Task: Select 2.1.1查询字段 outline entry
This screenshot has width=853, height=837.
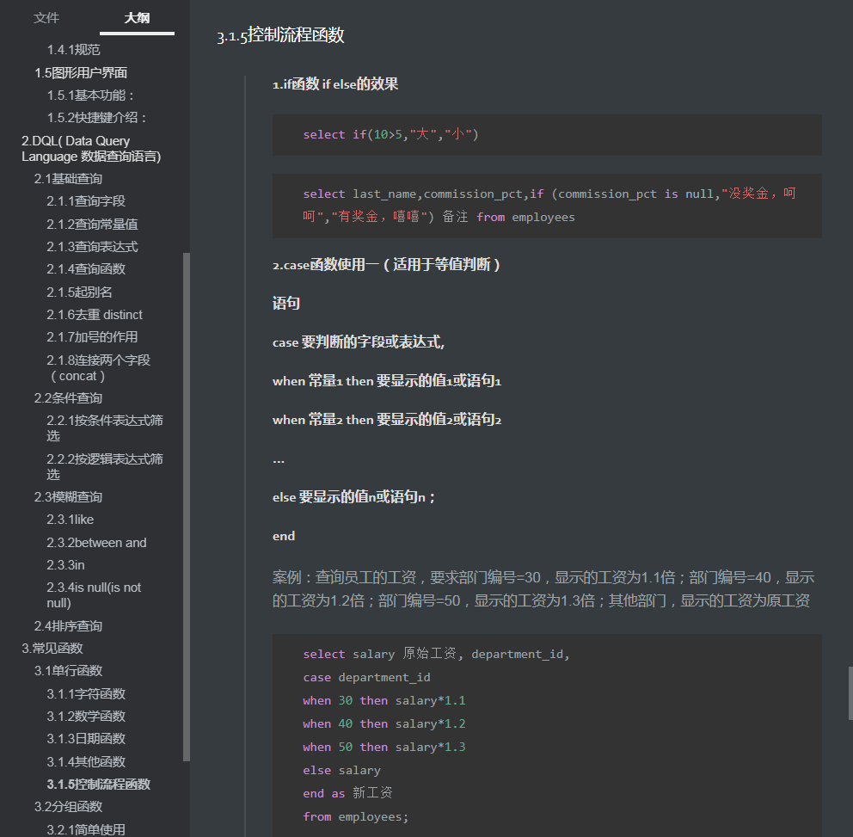Action: click(86, 200)
